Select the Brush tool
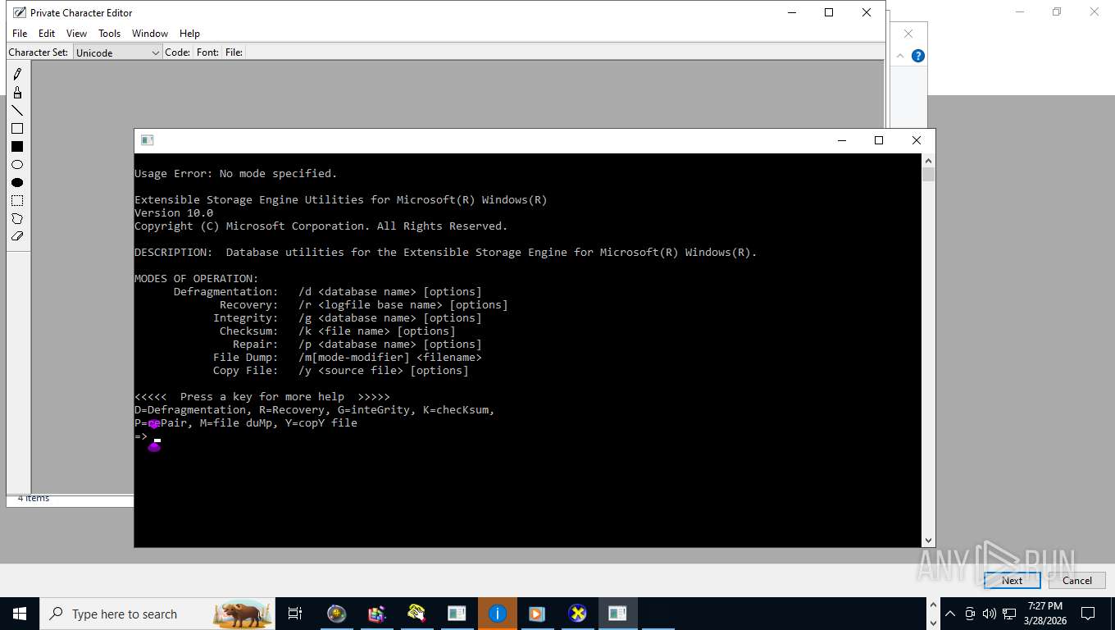1115x630 pixels. tap(17, 92)
